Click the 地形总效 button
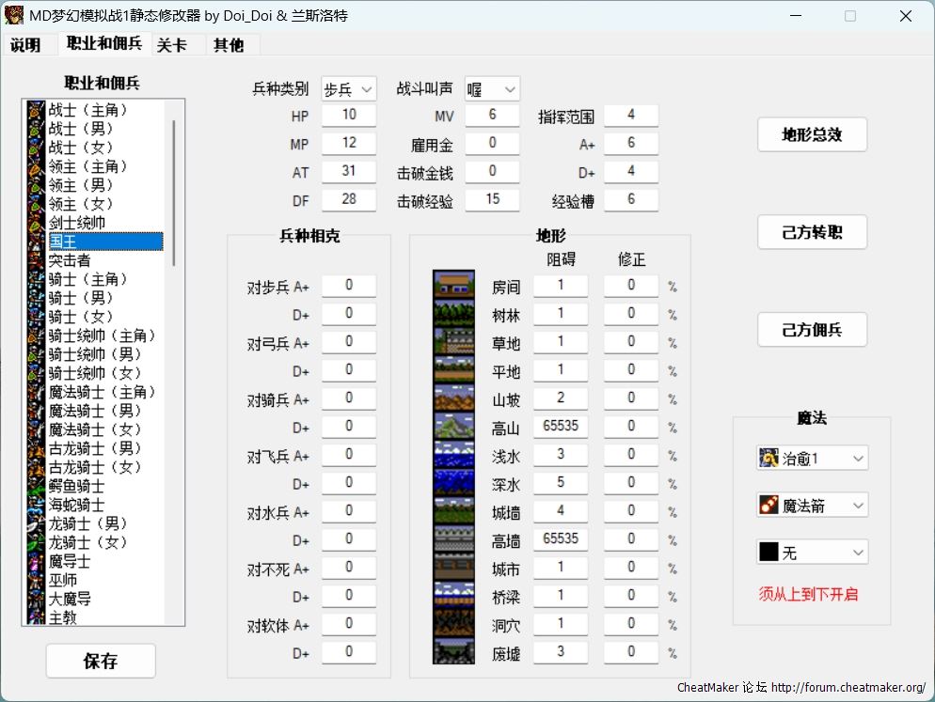935x702 pixels. click(812, 134)
